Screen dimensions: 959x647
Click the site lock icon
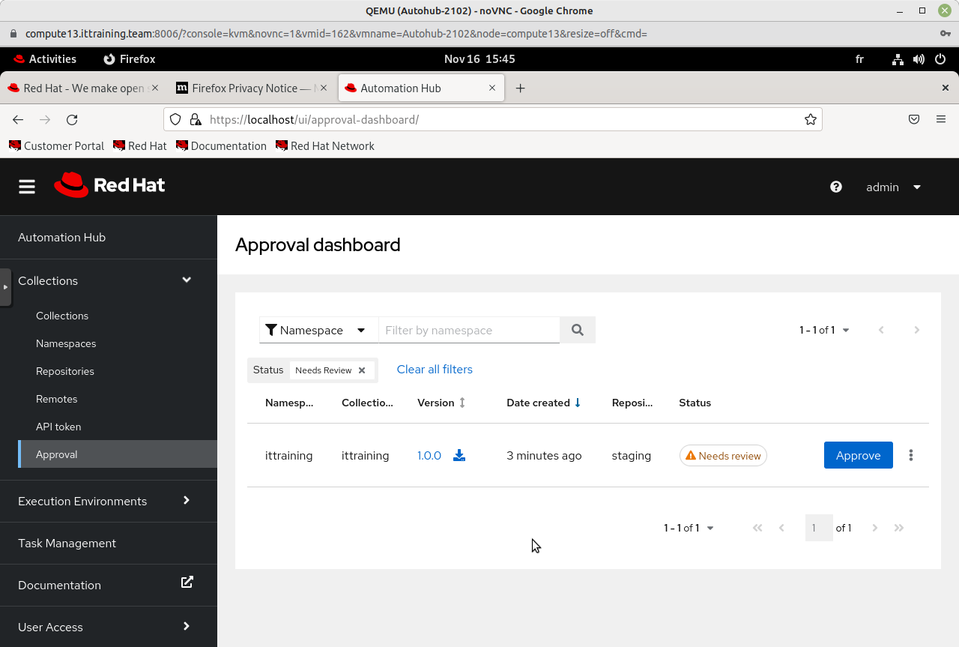coord(195,119)
